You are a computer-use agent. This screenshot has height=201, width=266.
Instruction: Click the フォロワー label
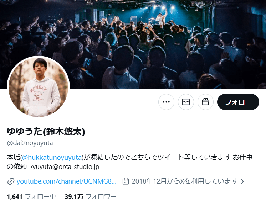click(101, 197)
